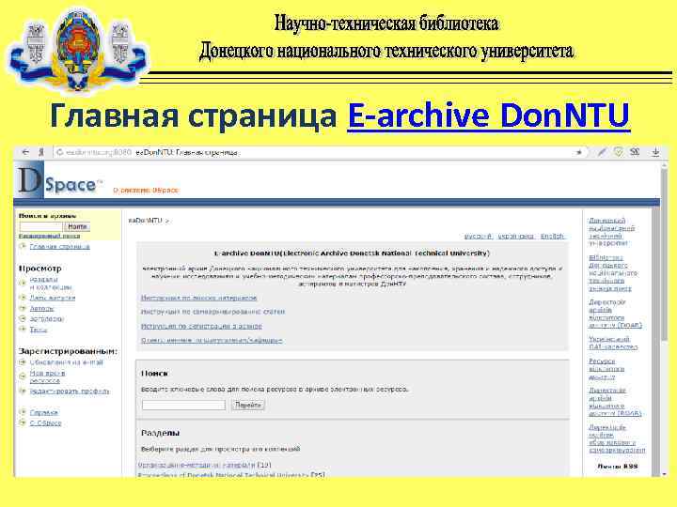
Task: Open instruction on searching materials link
Action: point(199,298)
